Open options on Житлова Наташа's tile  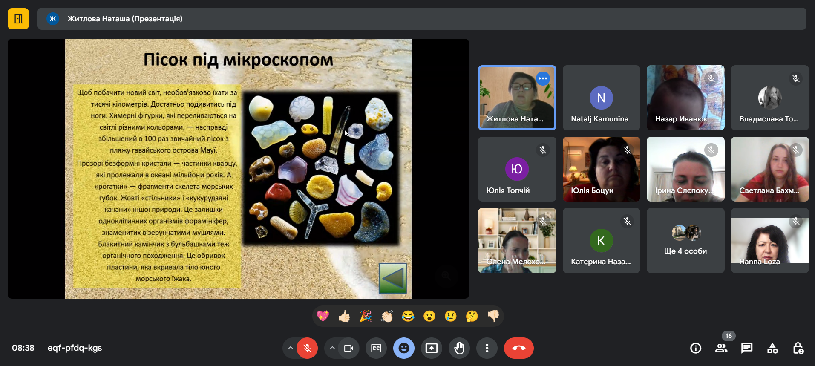542,78
